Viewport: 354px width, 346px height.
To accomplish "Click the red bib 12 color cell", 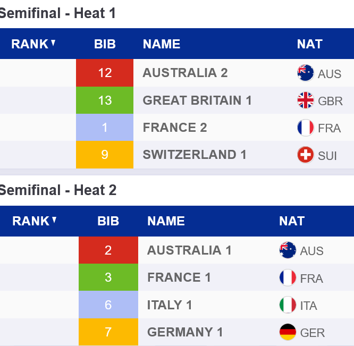I will pos(105,73).
